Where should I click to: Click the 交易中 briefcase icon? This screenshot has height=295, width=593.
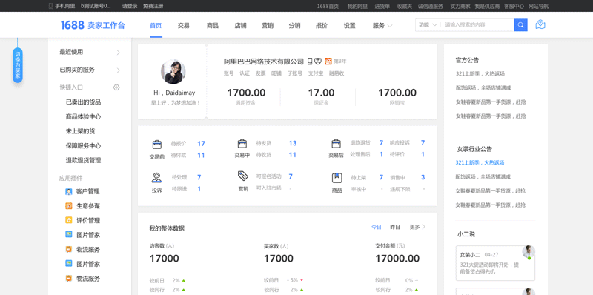coord(242,144)
